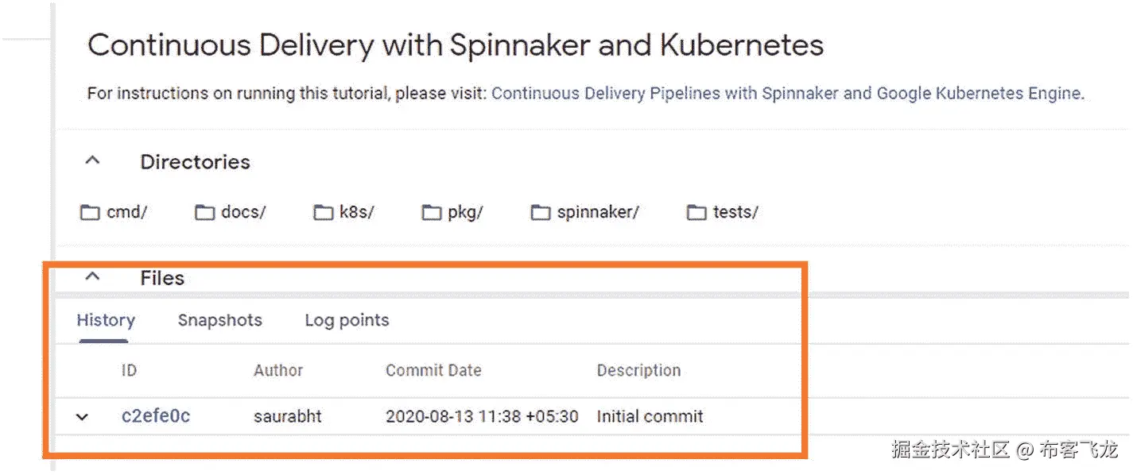Collapse the Directories section
This screenshot has height=475, width=1133.
coord(93,161)
